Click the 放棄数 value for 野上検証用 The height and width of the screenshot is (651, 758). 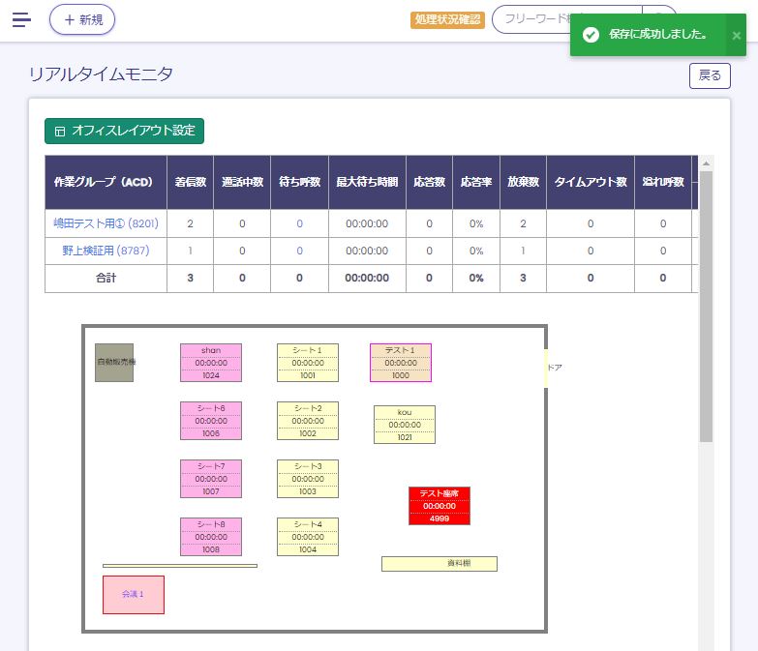coord(523,251)
